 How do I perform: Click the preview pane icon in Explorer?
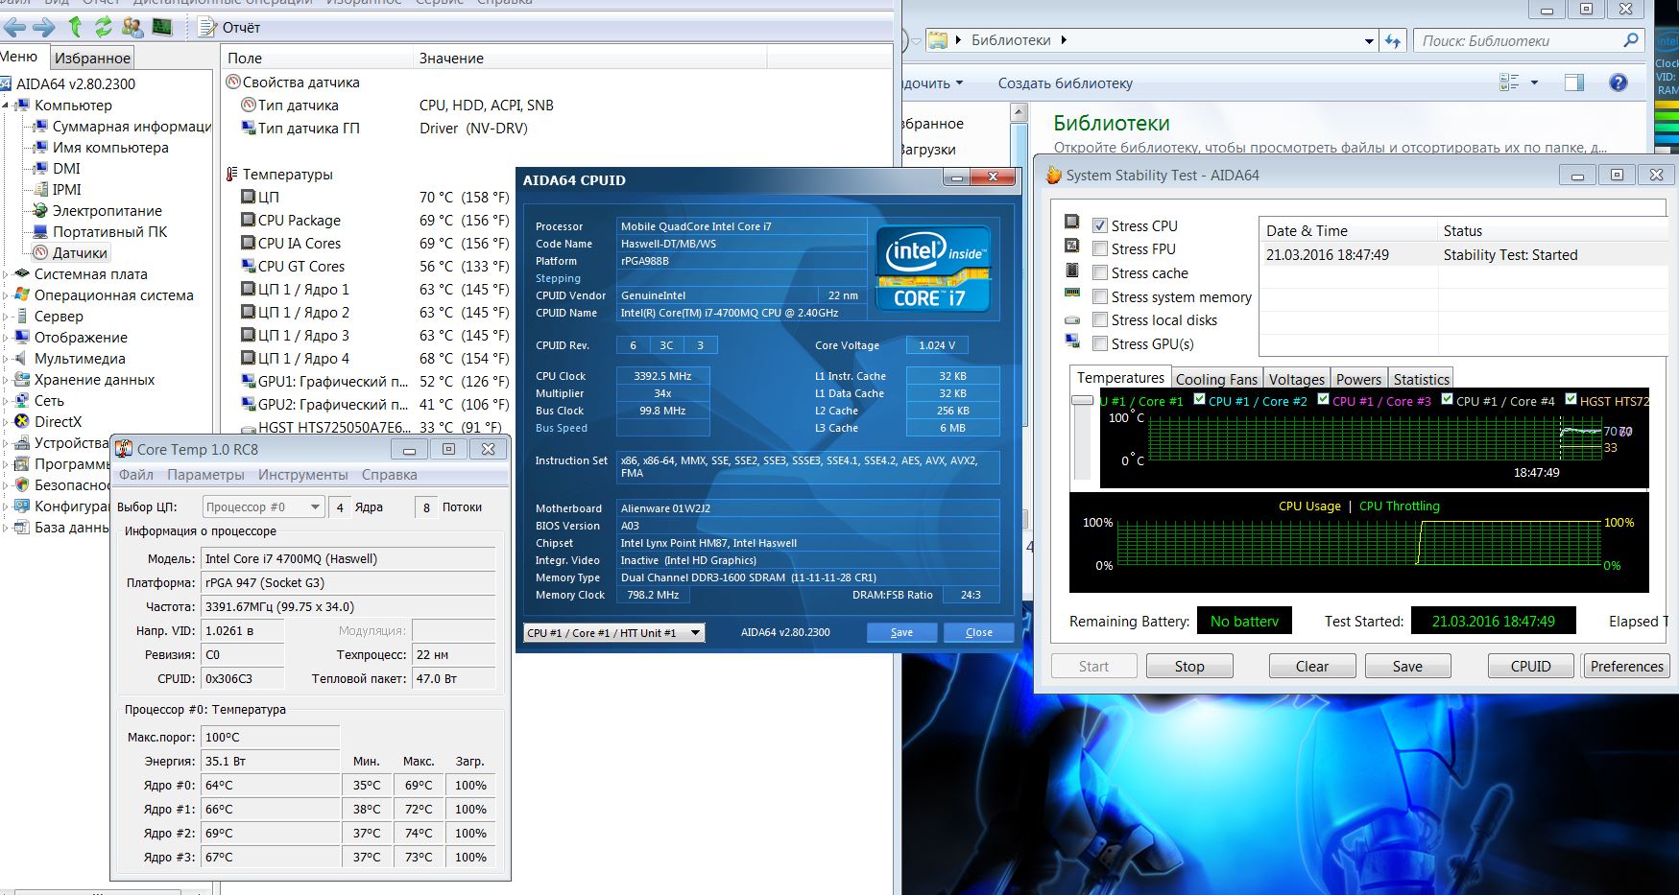(x=1574, y=82)
